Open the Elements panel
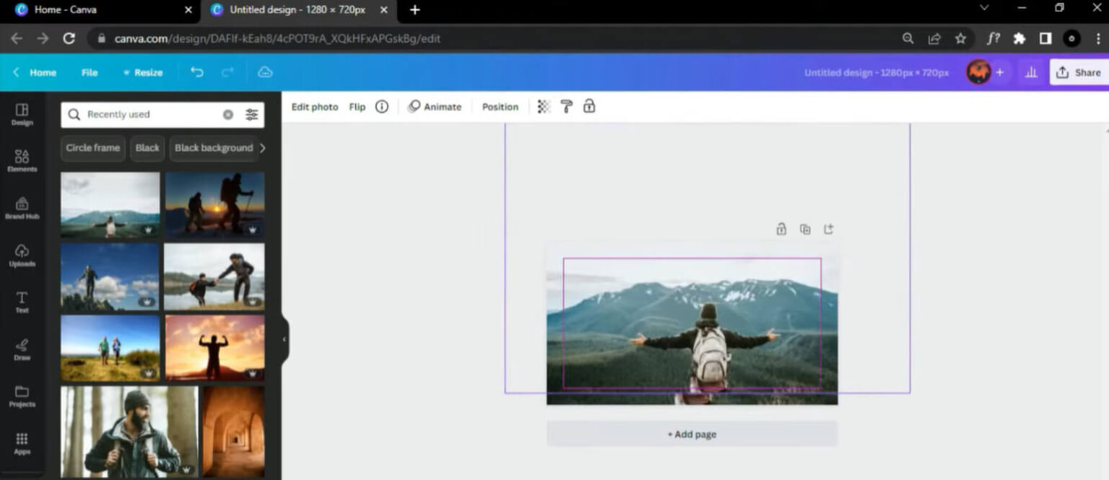Viewport: 1109px width, 480px height. [x=22, y=160]
